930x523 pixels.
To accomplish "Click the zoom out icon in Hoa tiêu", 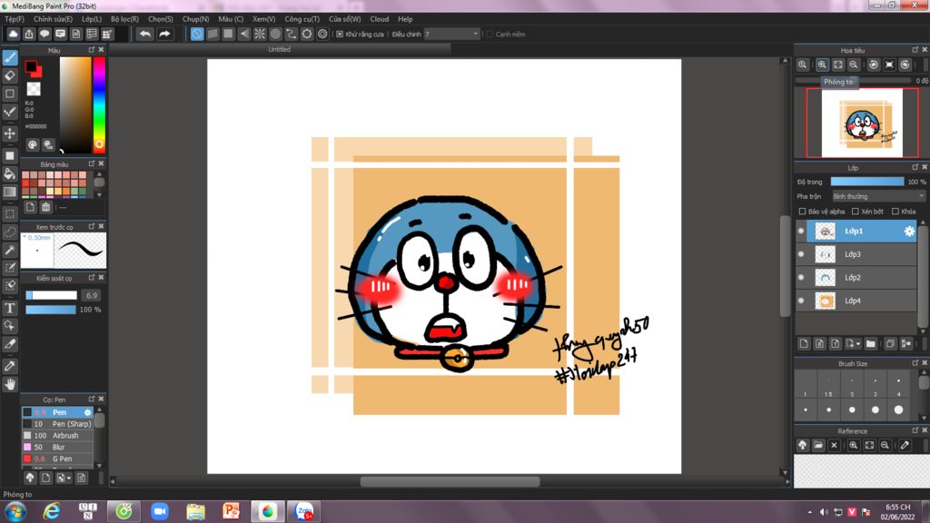I will point(854,64).
